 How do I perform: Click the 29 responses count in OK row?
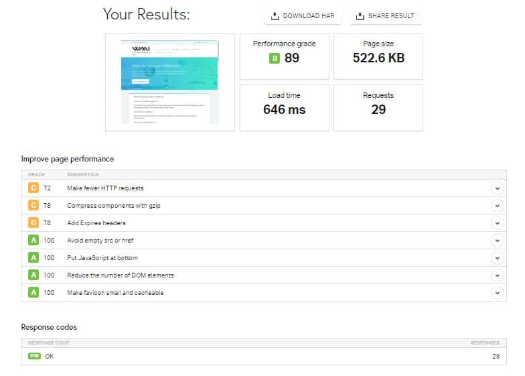click(x=496, y=357)
